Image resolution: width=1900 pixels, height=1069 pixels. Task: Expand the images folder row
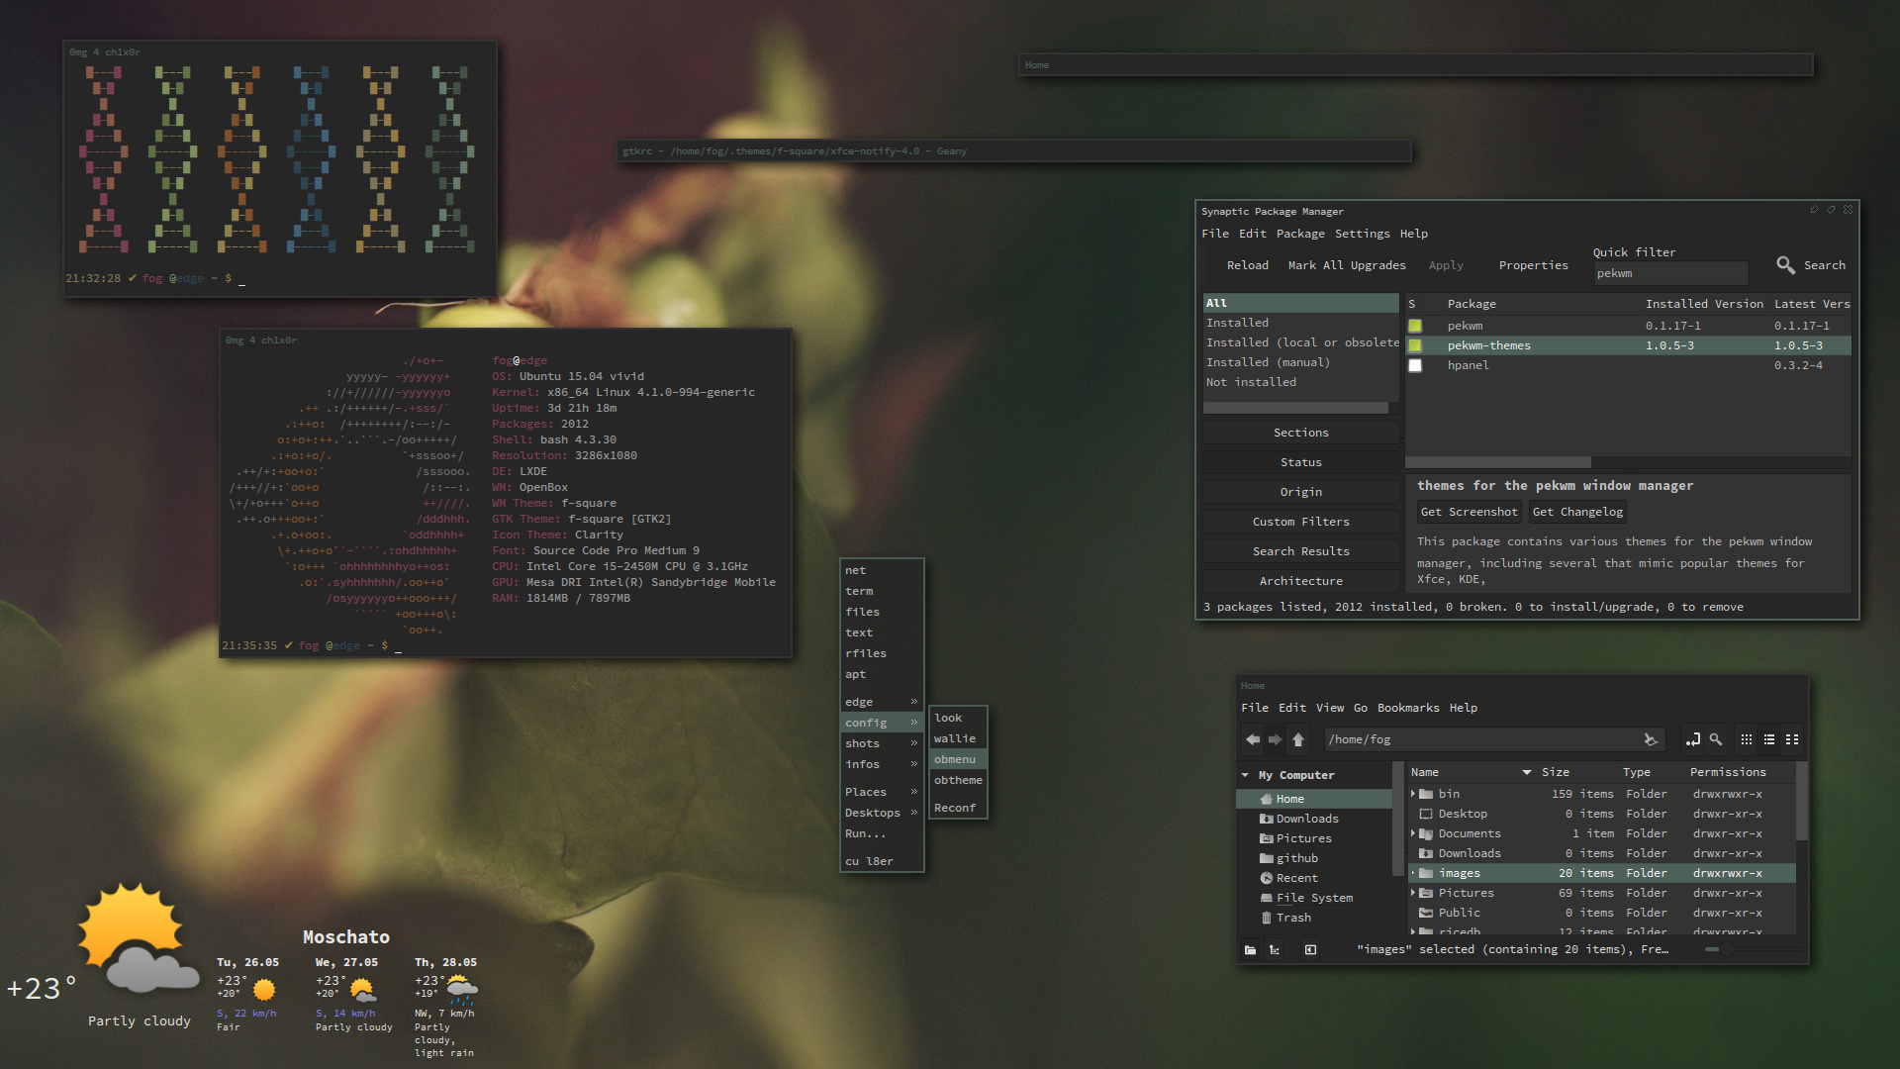(x=1413, y=873)
